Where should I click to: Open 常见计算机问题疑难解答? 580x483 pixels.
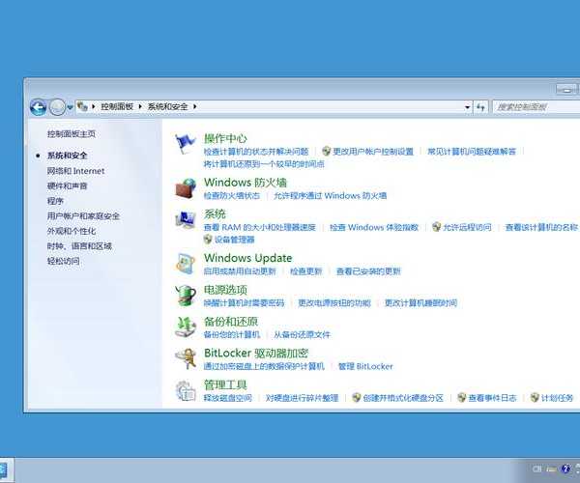(x=472, y=152)
